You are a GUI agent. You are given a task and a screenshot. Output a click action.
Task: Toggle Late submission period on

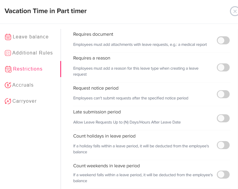point(223,118)
